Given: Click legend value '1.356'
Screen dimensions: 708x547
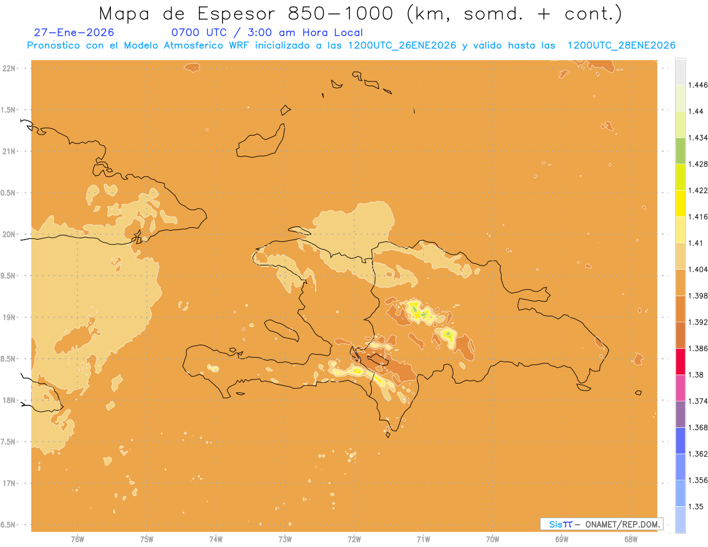Looking at the screenshot, I should (698, 480).
